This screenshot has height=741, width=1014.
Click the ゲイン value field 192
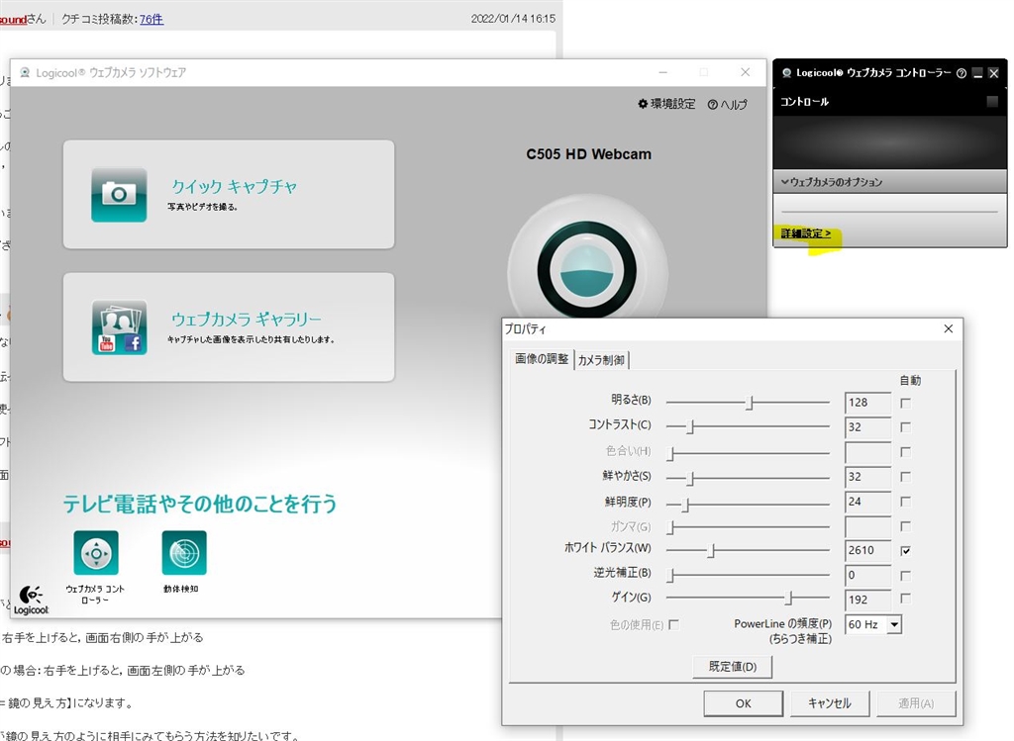(x=867, y=600)
